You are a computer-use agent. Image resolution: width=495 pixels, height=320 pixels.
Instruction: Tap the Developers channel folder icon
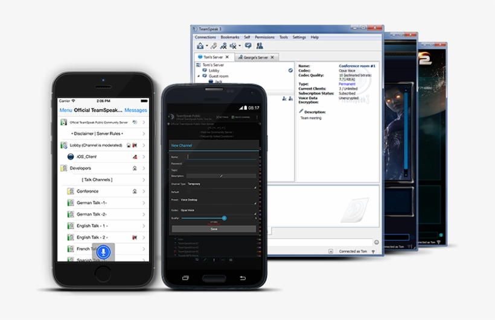click(x=64, y=168)
